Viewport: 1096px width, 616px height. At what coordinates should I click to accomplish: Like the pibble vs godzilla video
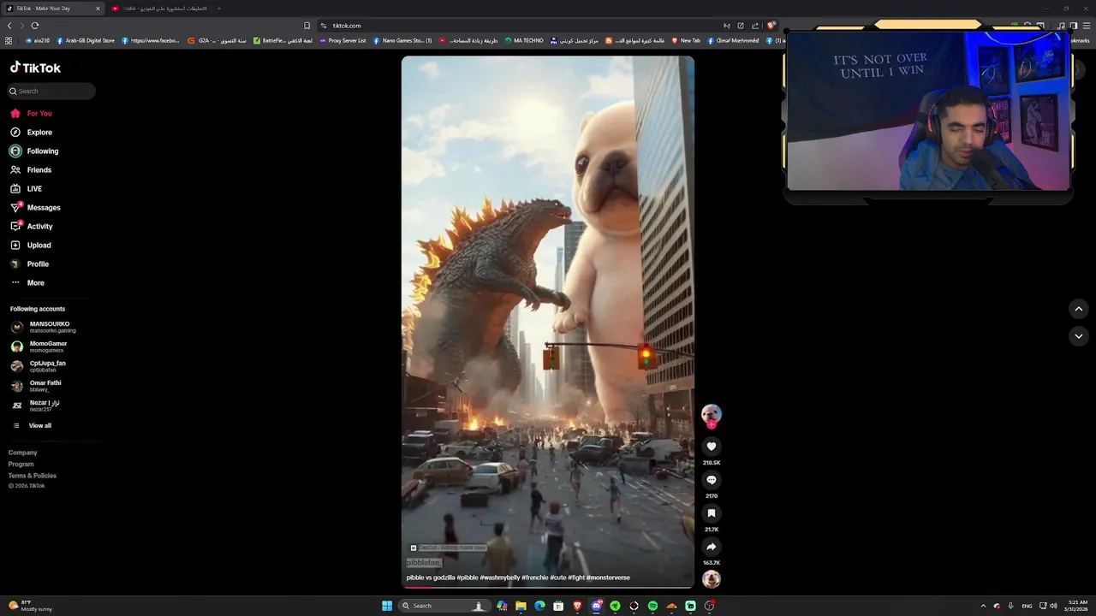[x=711, y=447]
